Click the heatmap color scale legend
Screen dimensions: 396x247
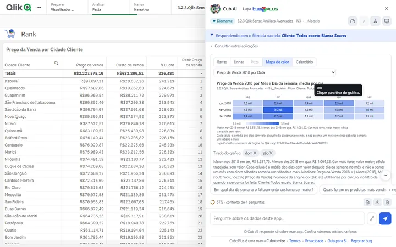click(x=262, y=123)
